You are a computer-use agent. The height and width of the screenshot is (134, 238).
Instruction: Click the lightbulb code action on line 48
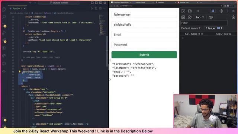tap(20, 72)
